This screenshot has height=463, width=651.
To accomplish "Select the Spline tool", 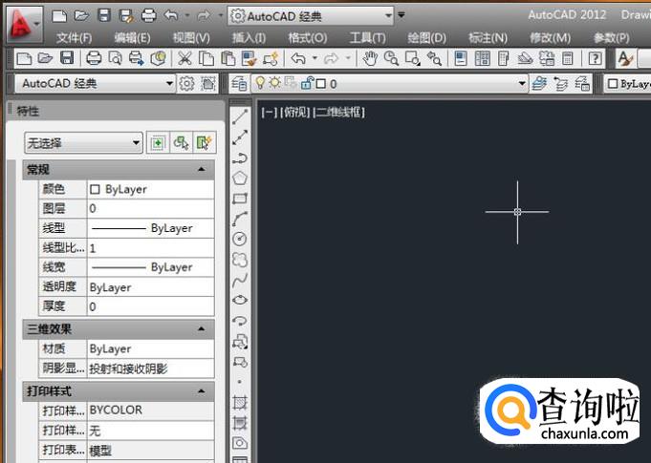I will [240, 280].
